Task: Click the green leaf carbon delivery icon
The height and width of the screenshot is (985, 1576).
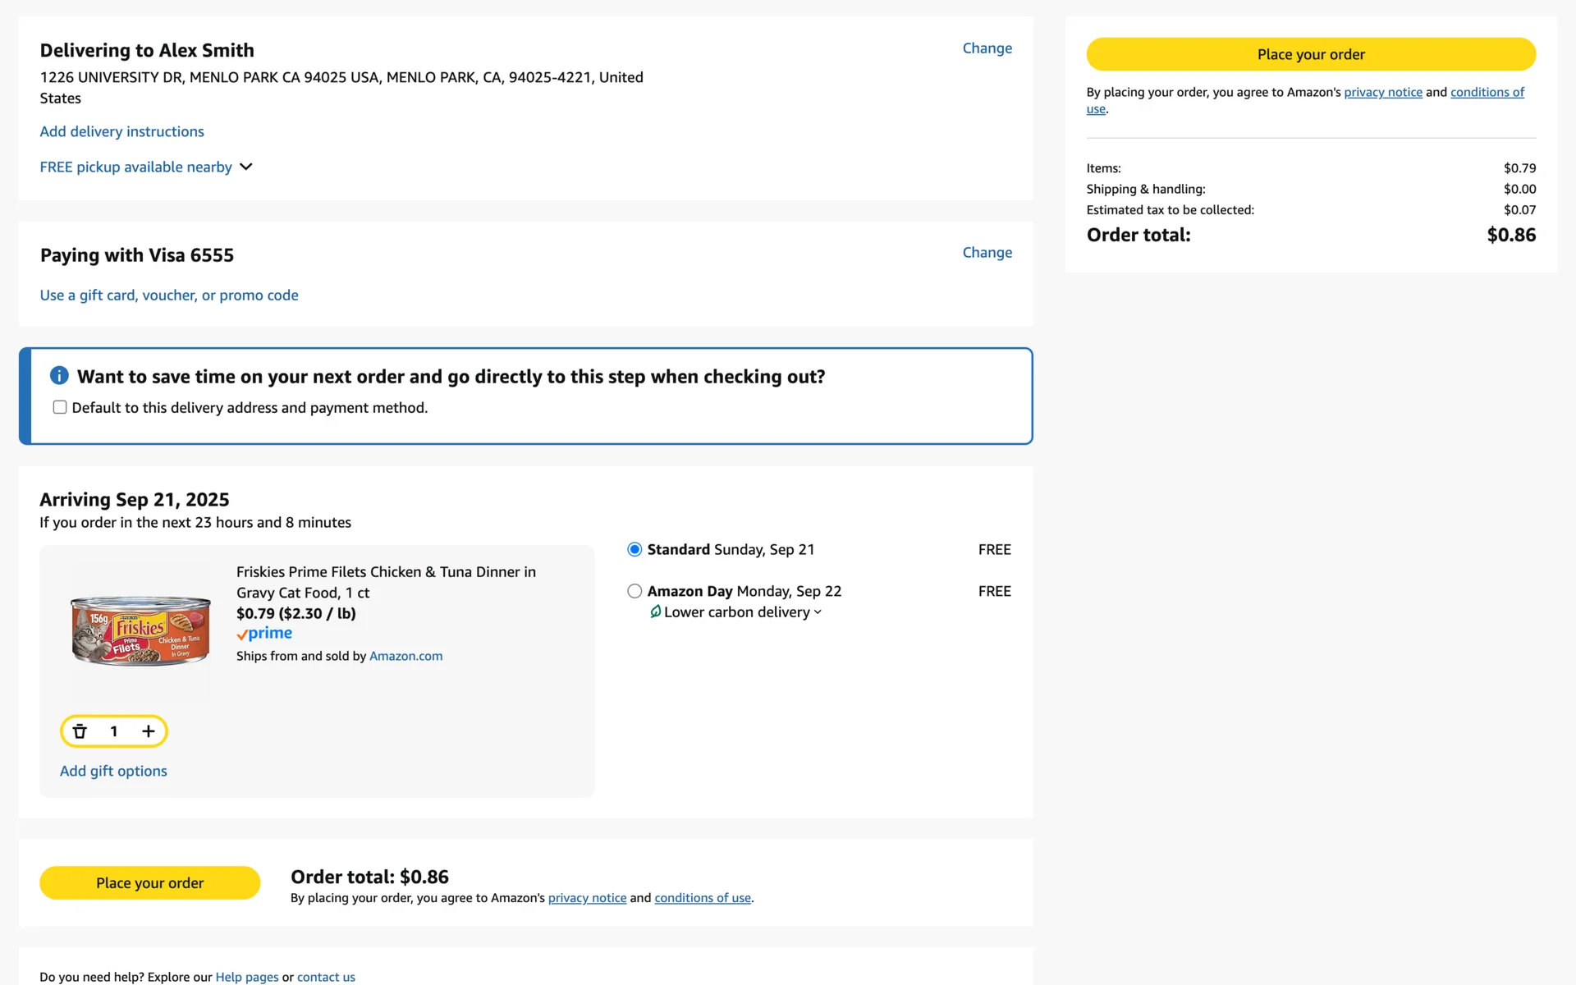Action: coord(655,612)
